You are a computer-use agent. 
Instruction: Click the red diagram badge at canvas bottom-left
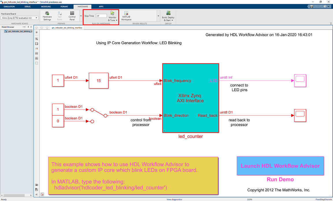tap(42, 194)
